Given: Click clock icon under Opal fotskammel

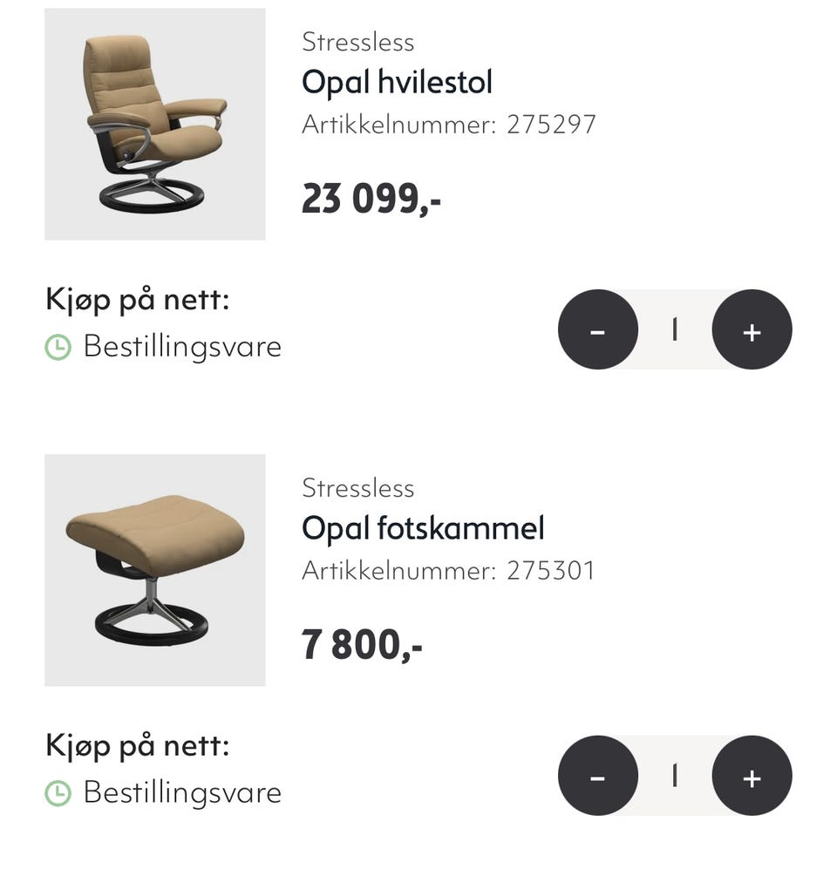Looking at the screenshot, I should tap(58, 793).
